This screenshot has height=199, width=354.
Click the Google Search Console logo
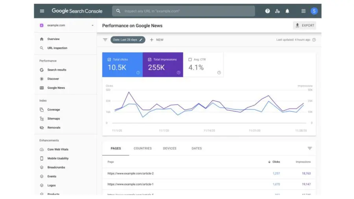[77, 11]
